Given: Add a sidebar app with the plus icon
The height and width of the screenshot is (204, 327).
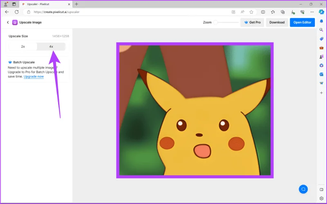Looking at the screenshot, I should point(321,93).
